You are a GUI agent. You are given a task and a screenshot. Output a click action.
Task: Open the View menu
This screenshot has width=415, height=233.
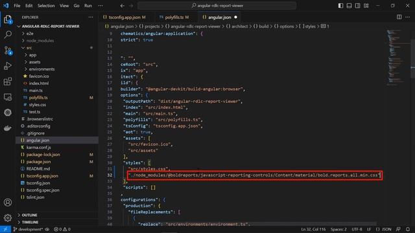[x=64, y=6]
